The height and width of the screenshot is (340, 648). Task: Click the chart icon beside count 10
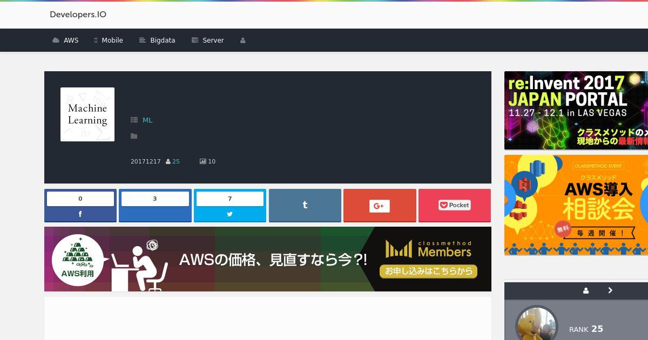pos(203,161)
